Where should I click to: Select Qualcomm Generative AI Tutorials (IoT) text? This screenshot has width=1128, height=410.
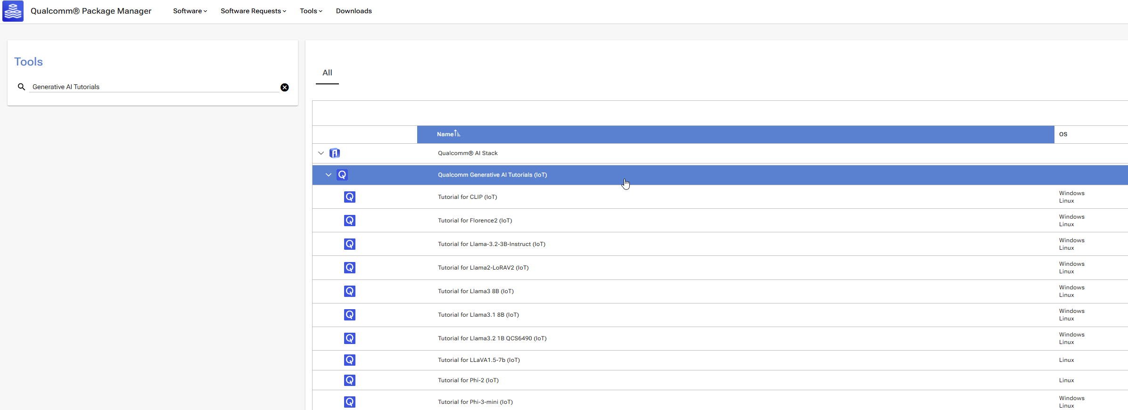click(x=493, y=175)
